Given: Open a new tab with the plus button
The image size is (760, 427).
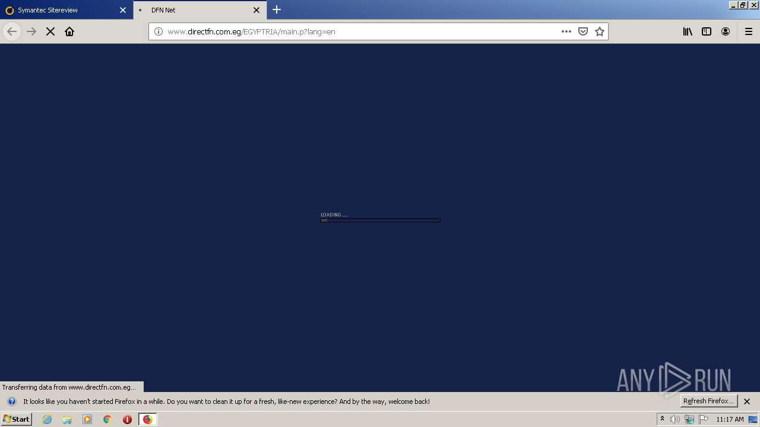Looking at the screenshot, I should [x=277, y=9].
